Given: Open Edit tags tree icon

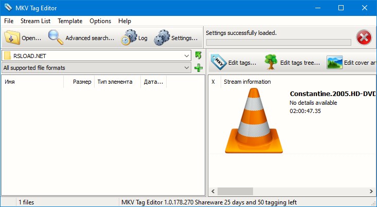Looking at the screenshot, I should pos(271,62).
